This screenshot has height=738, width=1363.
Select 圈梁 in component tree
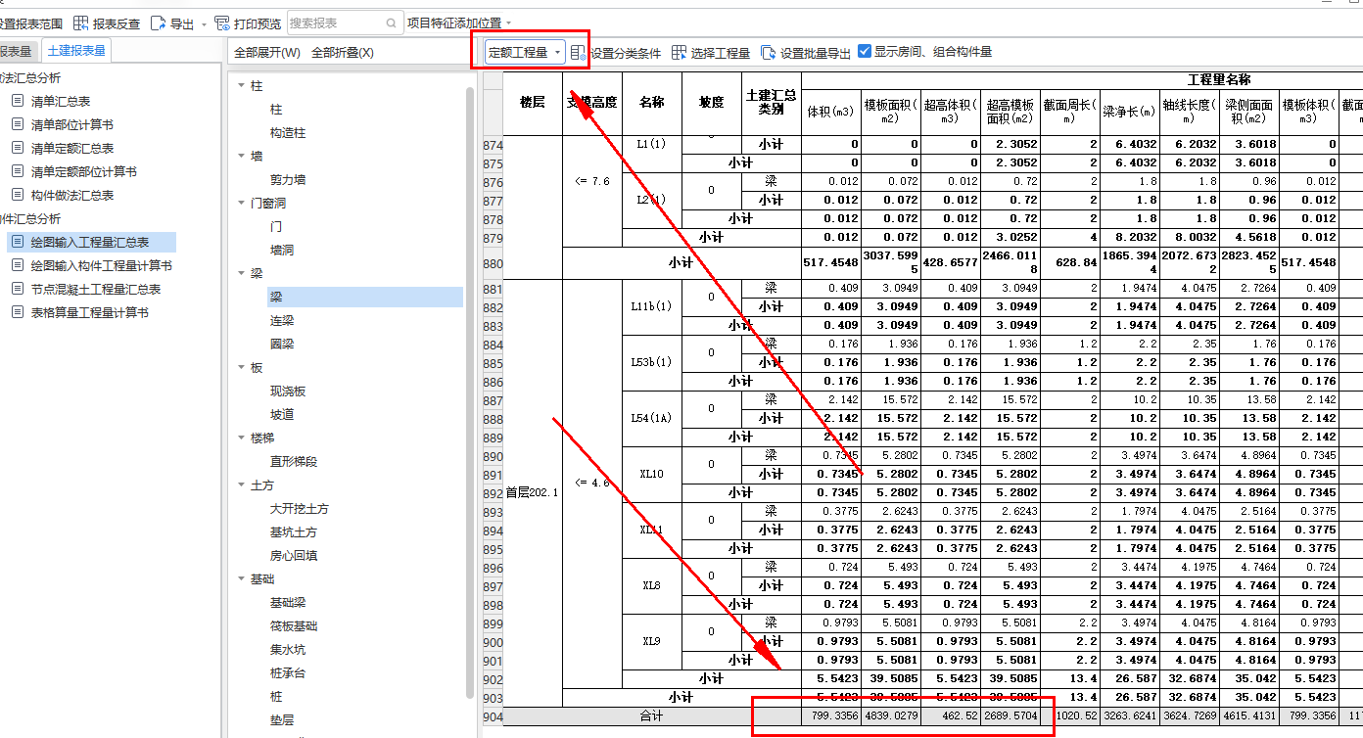click(282, 344)
